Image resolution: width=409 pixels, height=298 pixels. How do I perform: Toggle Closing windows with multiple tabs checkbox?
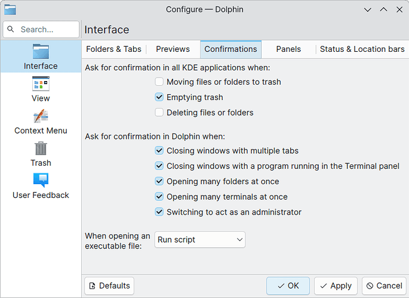click(x=159, y=151)
